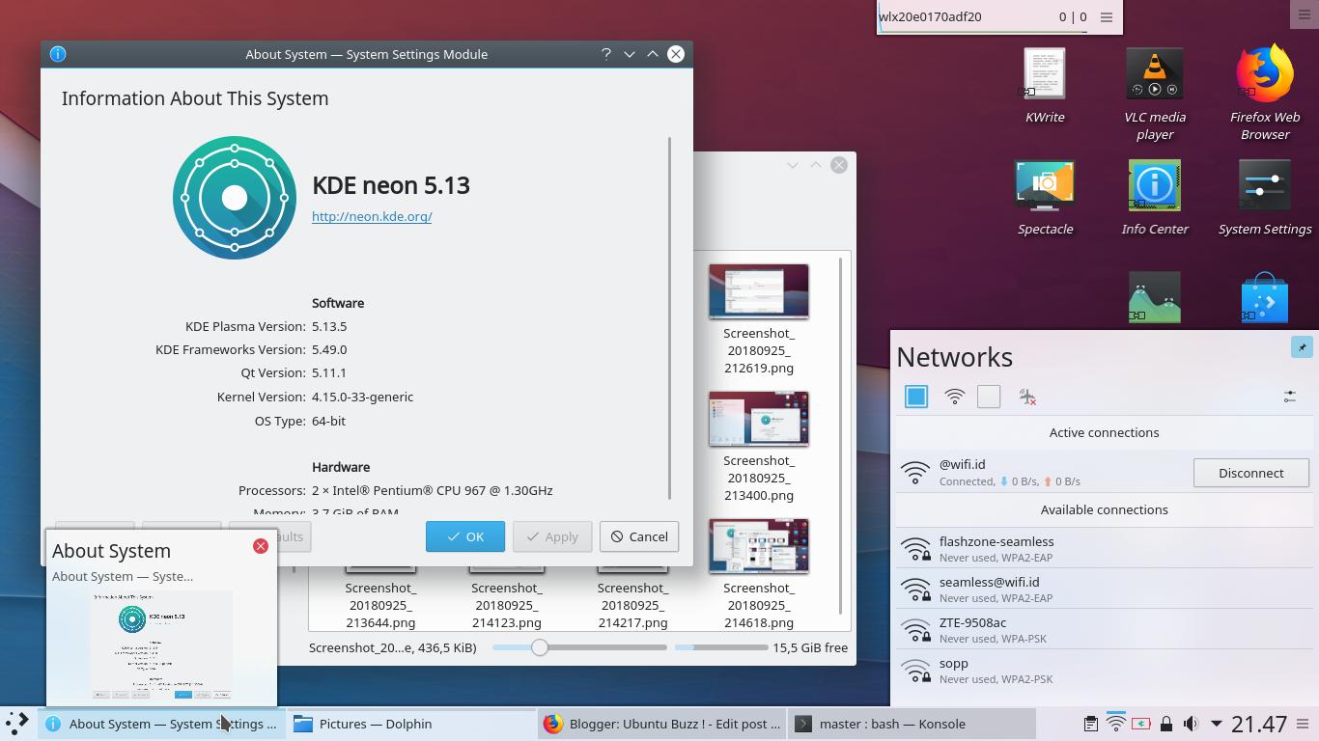Screen dimensions: 1319x741
Task: Open the wlx20e0170adf20 widget menu icon
Action: [x=1107, y=17]
